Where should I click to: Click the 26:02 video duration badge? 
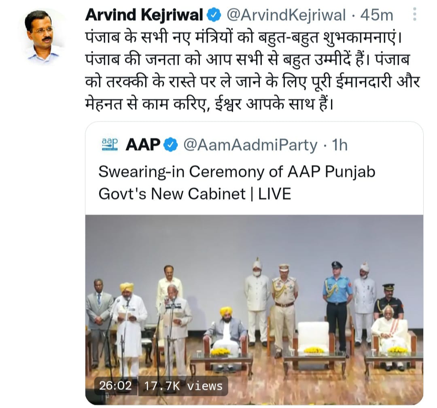click(x=115, y=386)
